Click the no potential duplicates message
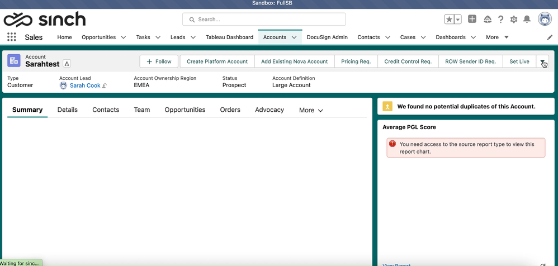This screenshot has width=558, height=266. click(x=466, y=106)
